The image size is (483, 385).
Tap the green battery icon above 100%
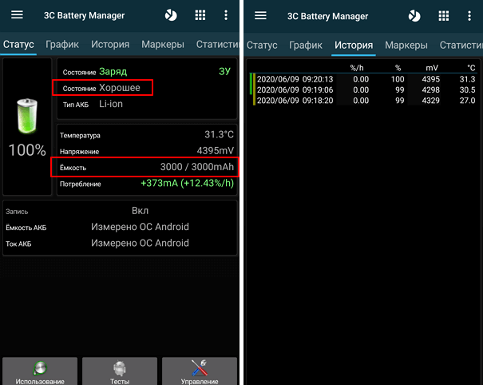[27, 116]
